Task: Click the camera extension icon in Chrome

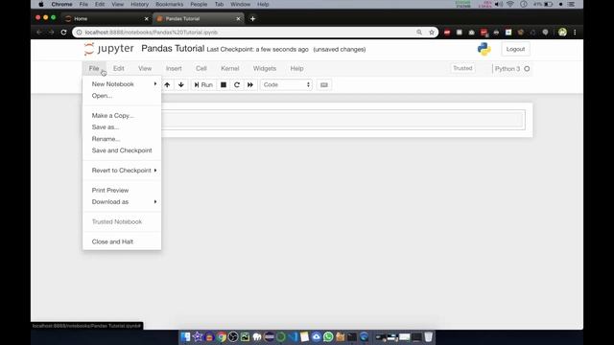Action: pos(471,33)
